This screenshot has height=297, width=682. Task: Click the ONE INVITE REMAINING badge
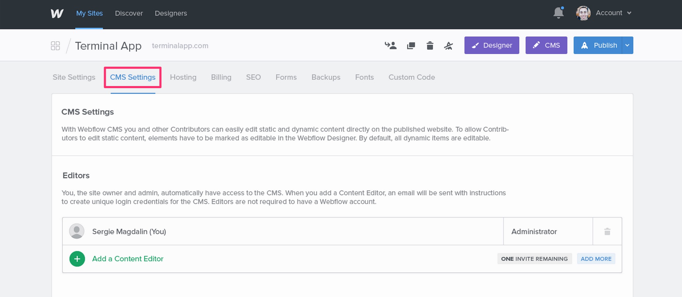pos(535,259)
